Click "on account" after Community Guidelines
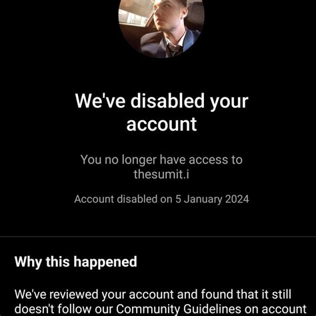 tap(275, 309)
